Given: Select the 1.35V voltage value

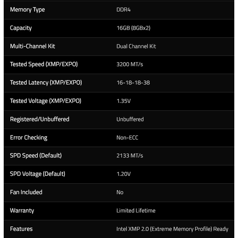Looking at the screenshot, I should (x=123, y=101).
